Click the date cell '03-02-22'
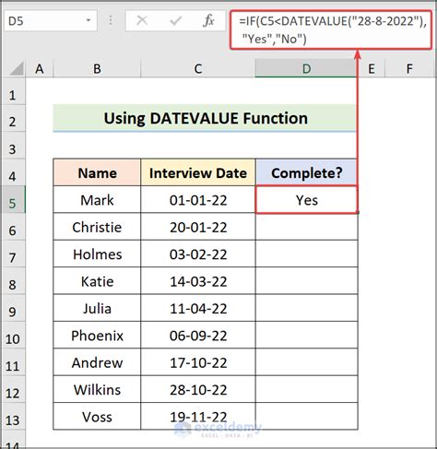Screen dimensions: 437x449 click(198, 254)
